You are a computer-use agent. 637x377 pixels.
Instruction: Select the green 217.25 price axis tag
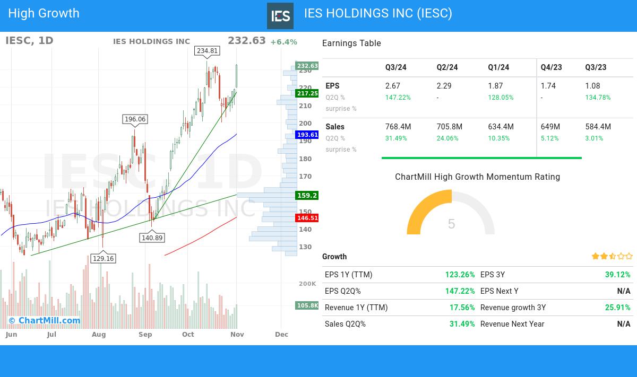tap(307, 93)
